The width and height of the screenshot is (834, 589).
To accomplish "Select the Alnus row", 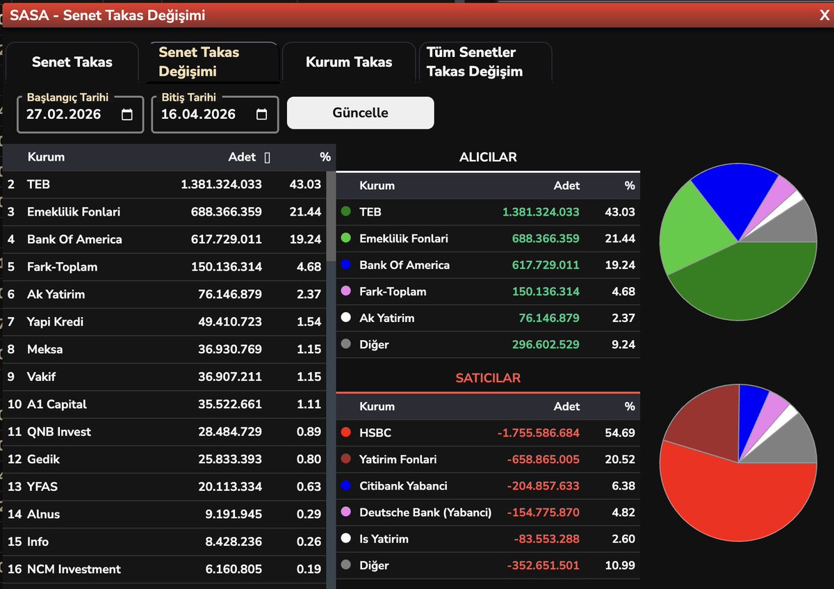I will click(165, 514).
